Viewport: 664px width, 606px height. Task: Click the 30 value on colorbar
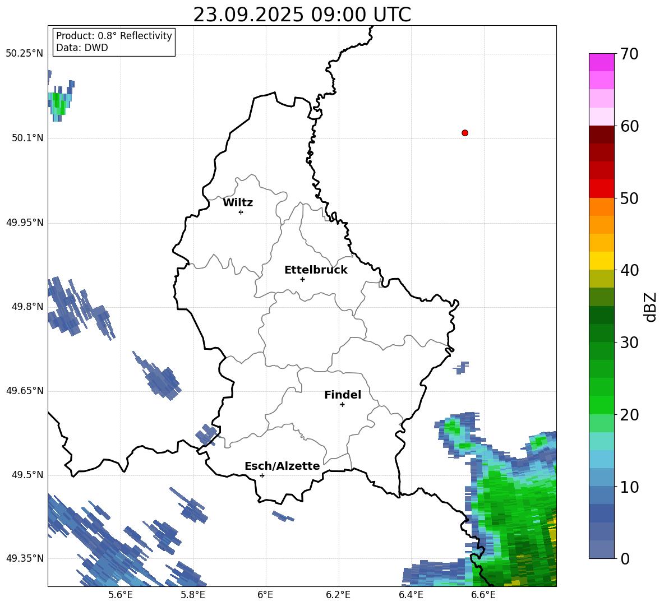click(x=629, y=343)
